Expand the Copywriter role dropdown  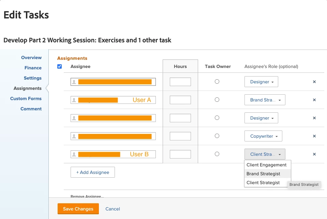[x=263, y=136]
